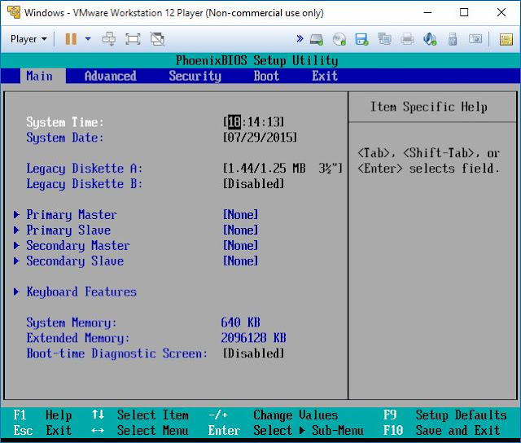This screenshot has width=521, height=443.
Task: Switch to the Exit BIOS tab
Action: 325,76
